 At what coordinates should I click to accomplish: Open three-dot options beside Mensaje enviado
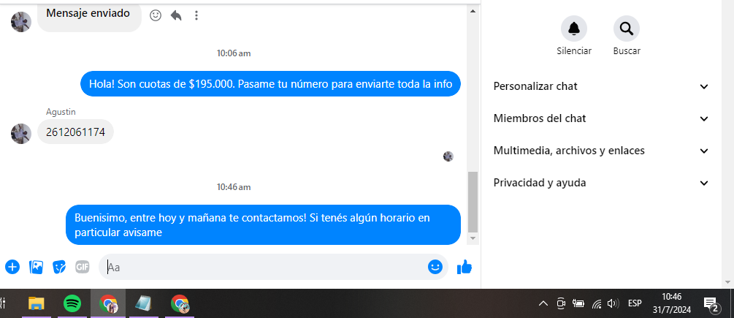[196, 15]
